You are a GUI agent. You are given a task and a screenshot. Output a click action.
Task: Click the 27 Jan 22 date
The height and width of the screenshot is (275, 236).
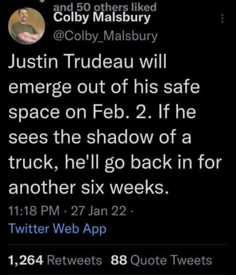pos(99,211)
